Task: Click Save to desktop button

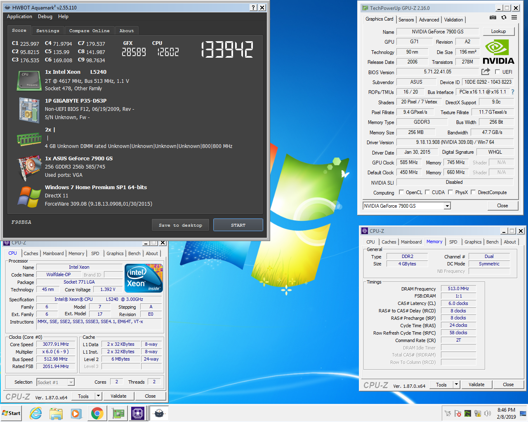Action: 180,225
